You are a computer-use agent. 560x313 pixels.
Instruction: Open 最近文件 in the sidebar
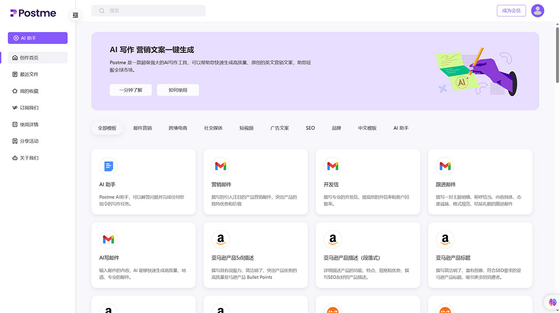pyautogui.click(x=29, y=74)
